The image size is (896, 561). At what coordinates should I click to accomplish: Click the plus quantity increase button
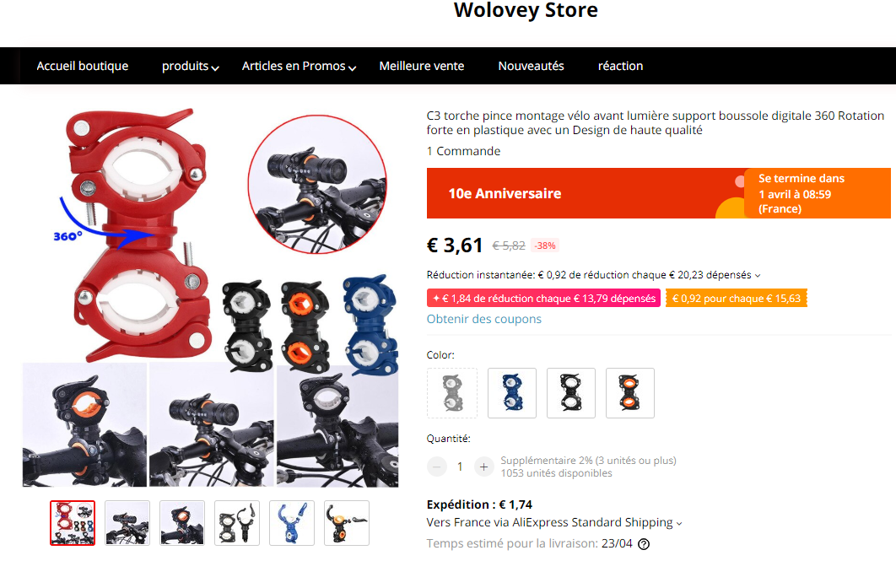[483, 467]
